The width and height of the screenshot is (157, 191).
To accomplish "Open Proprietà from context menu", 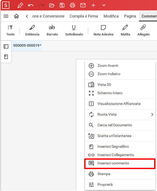I will (x=120, y=185).
